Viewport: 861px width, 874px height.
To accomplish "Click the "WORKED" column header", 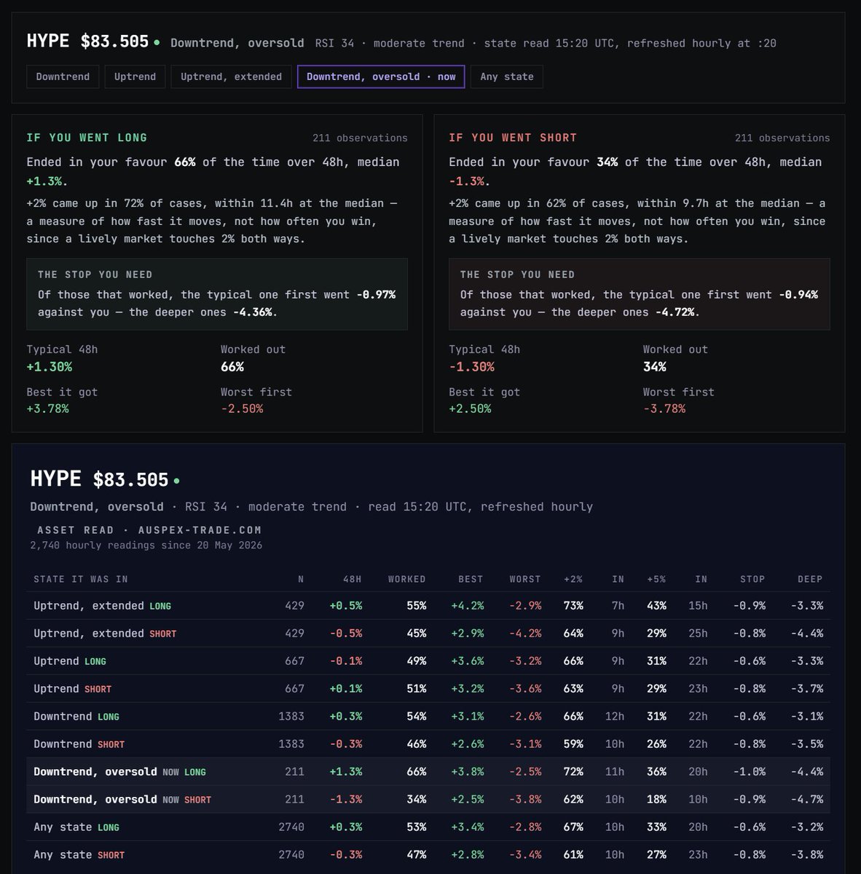I will (x=407, y=579).
